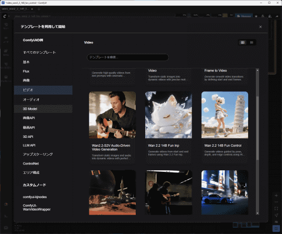This screenshot has width=282, height=234.
Task: Click the template search field
Action: [127, 57]
